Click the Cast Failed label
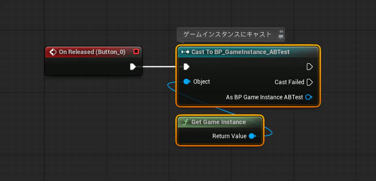The height and width of the screenshot is (181, 376). point(289,82)
